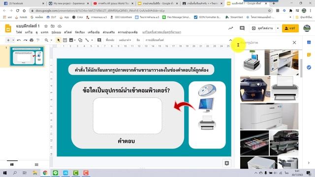Open the Edit menu
The image size is (315, 177).
29,32
